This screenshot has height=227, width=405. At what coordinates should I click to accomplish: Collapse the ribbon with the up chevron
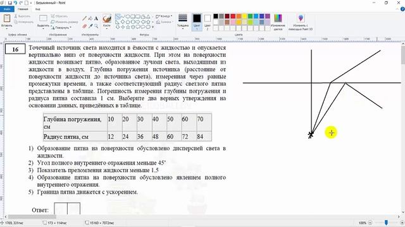click(x=398, y=9)
